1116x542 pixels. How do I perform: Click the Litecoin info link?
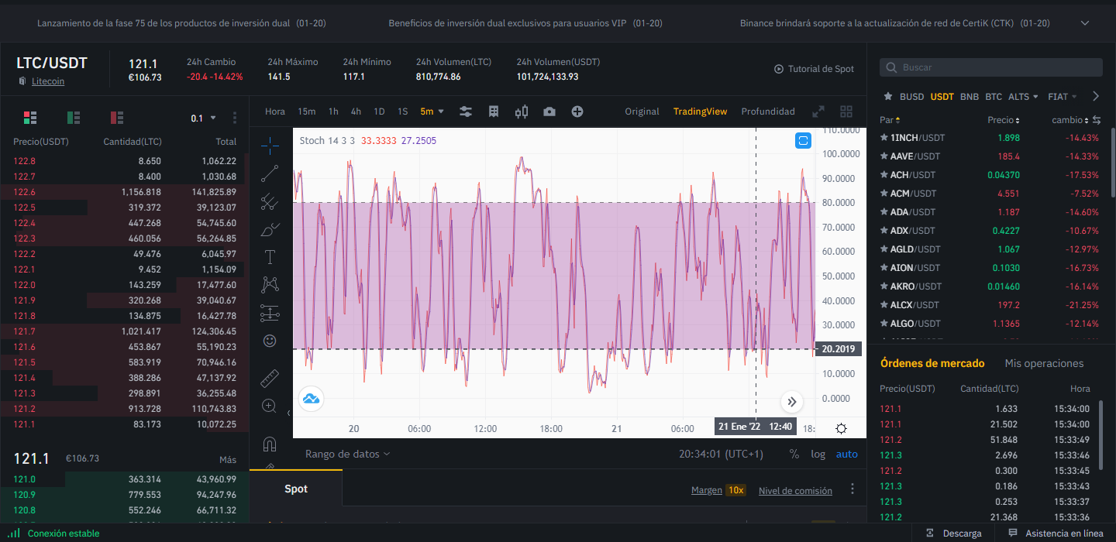(48, 81)
